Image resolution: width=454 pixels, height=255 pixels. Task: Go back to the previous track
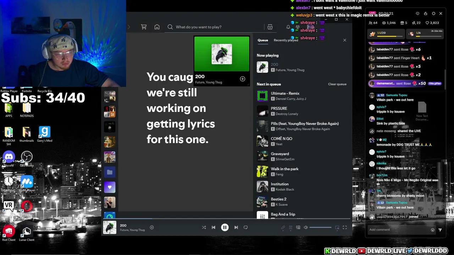click(x=214, y=227)
